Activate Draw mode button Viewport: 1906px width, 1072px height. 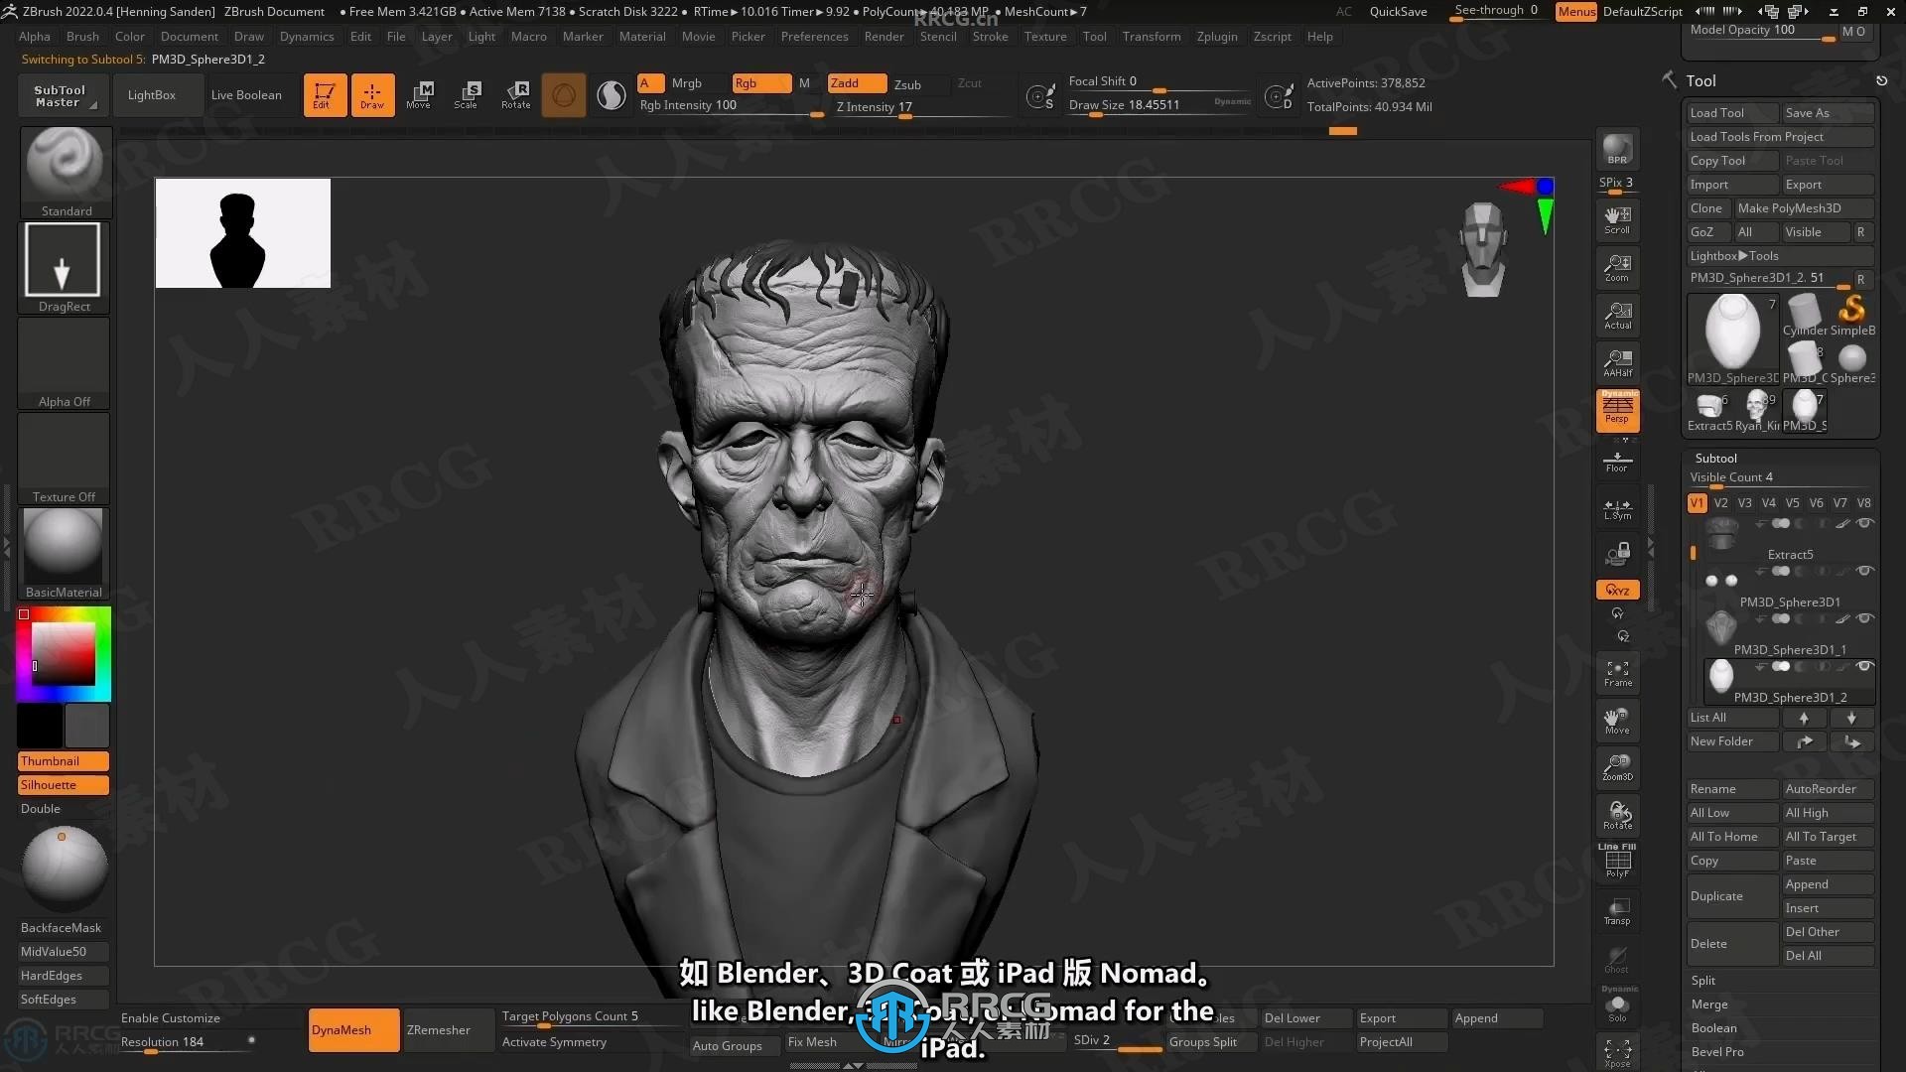click(x=372, y=94)
